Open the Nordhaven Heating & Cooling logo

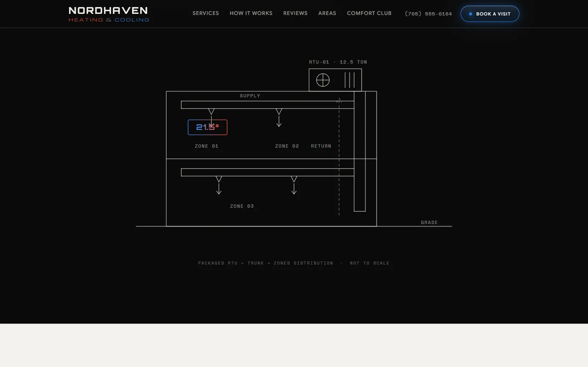coord(109,14)
